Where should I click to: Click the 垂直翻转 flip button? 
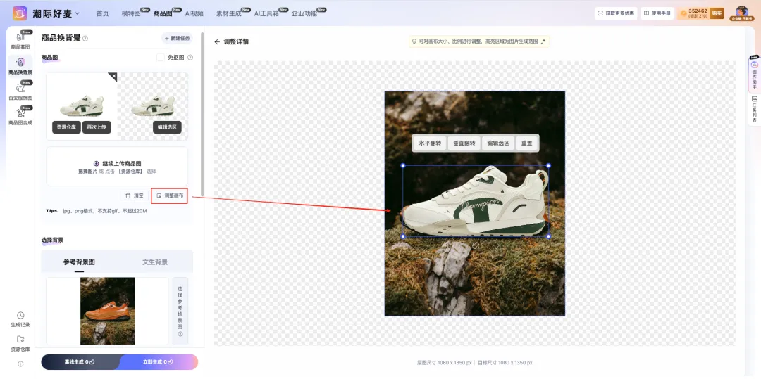click(464, 143)
